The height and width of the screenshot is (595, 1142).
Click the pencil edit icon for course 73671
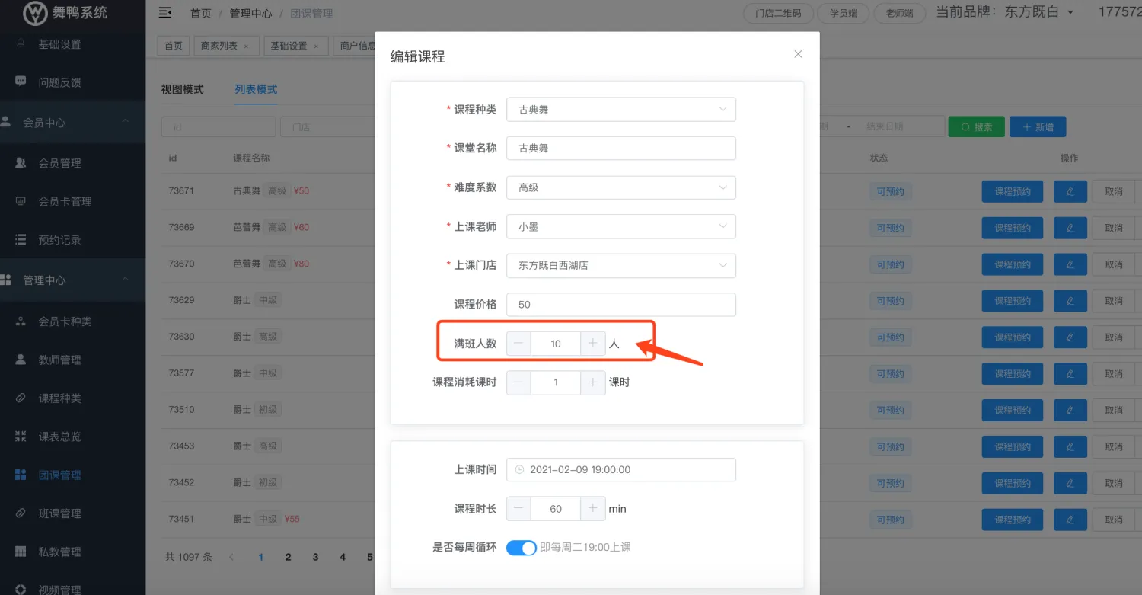pos(1070,191)
